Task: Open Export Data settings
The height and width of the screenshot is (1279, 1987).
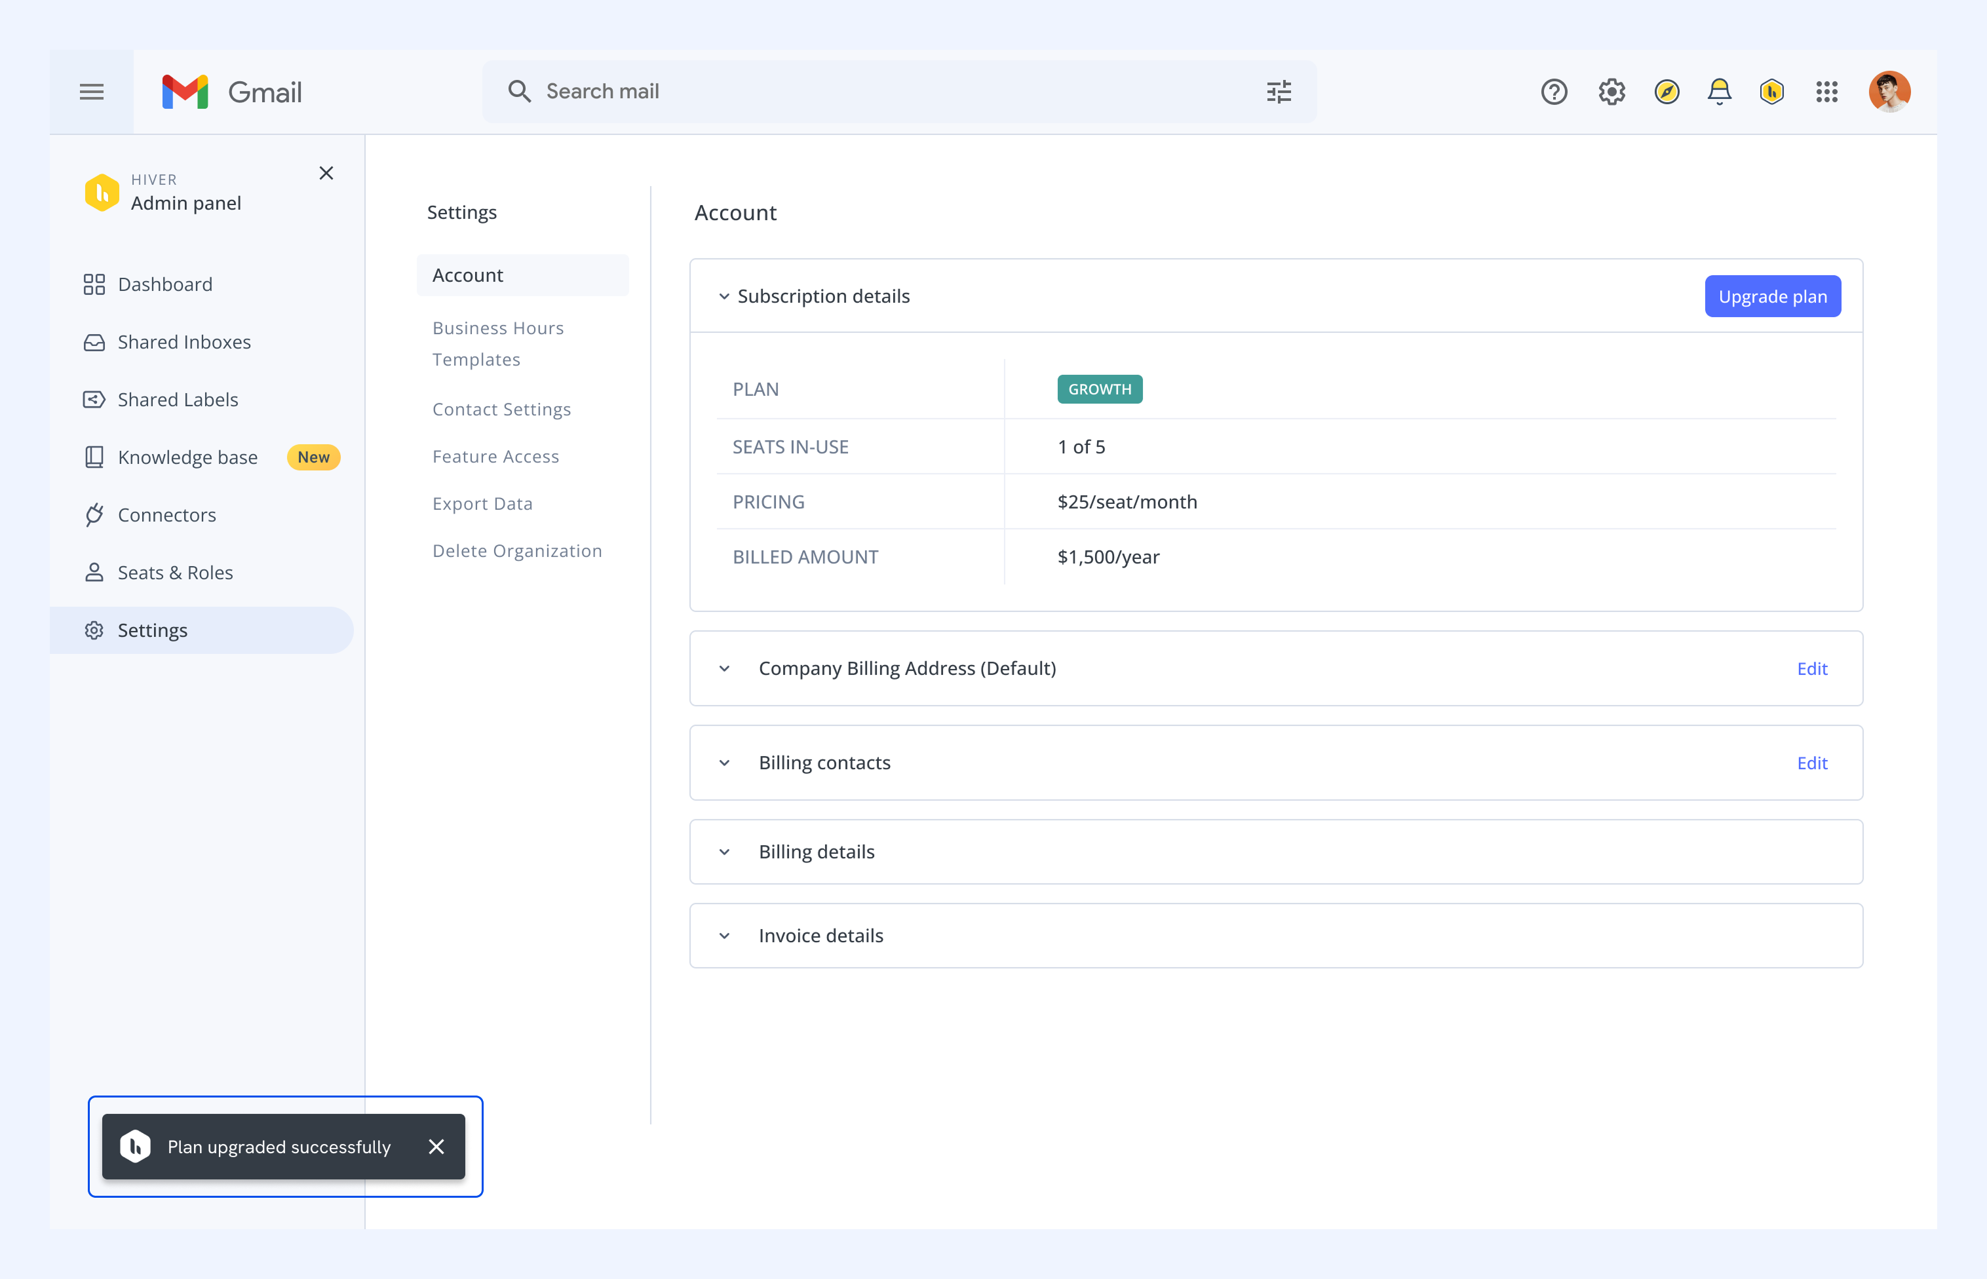Action: [482, 503]
